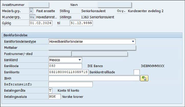This screenshot has width=185, height=107.
Task: Click the empty IBAN field
Action: pos(94,78)
